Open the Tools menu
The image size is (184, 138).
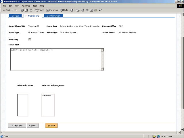[35, 6]
